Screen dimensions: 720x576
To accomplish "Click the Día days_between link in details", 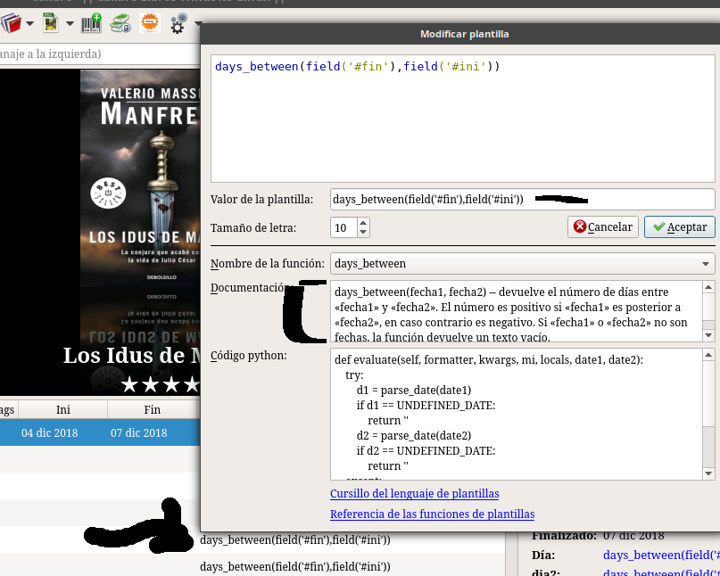I will click(661, 555).
